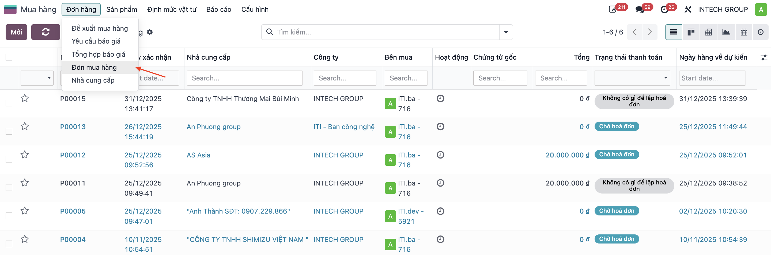Open optional columns adjust icon
The image size is (771, 255).
pyautogui.click(x=764, y=57)
